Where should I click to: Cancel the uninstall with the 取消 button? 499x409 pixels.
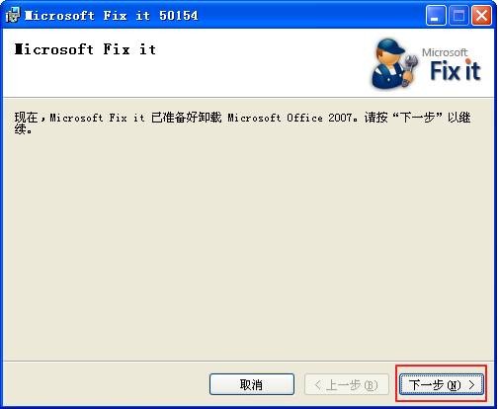coord(252,384)
